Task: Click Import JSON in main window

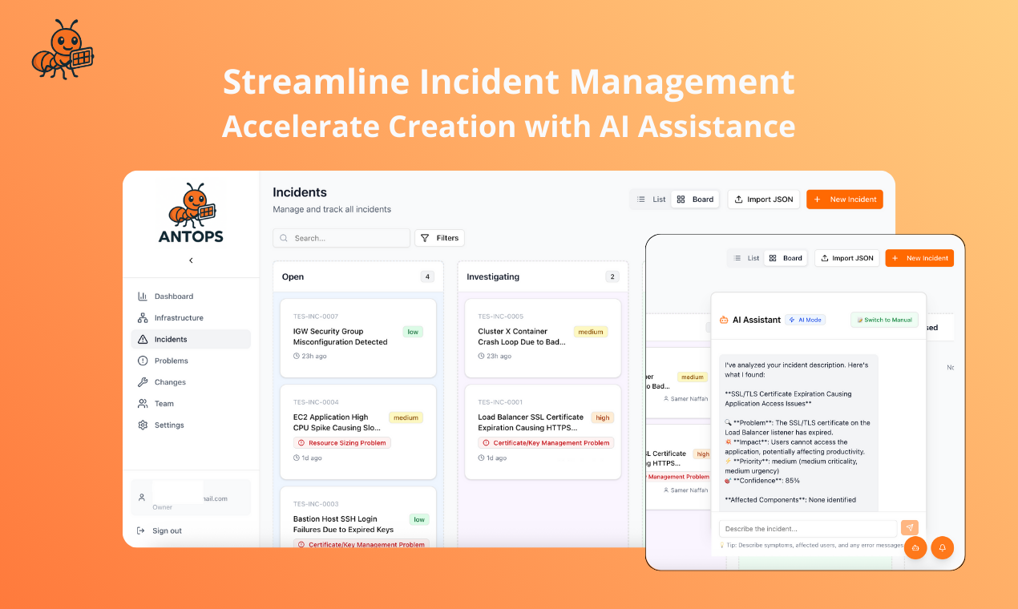Action: [764, 200]
